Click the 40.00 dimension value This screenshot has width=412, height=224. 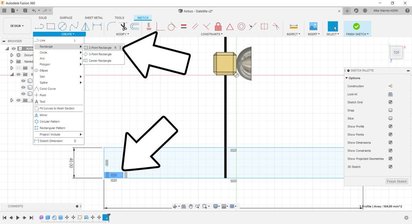[x=71, y=163]
